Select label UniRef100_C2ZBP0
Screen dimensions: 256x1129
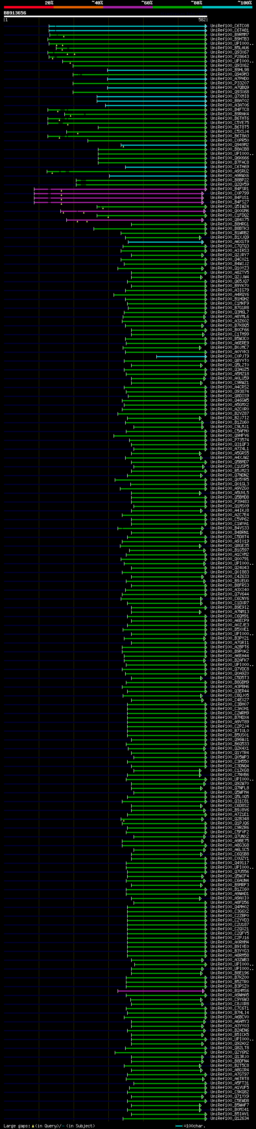[x=230, y=916]
